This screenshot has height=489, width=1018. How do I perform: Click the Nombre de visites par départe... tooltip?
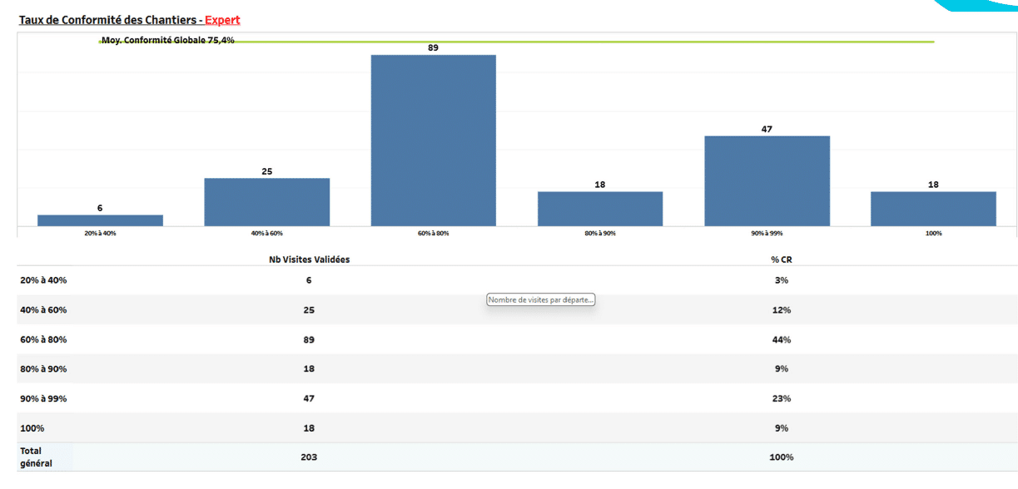pyautogui.click(x=541, y=300)
